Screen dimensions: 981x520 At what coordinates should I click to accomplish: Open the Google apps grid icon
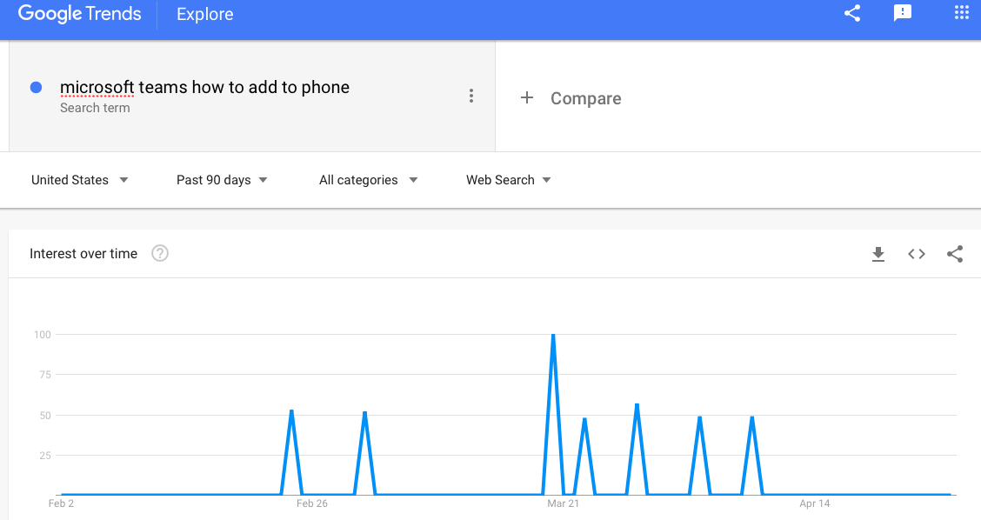coord(961,13)
